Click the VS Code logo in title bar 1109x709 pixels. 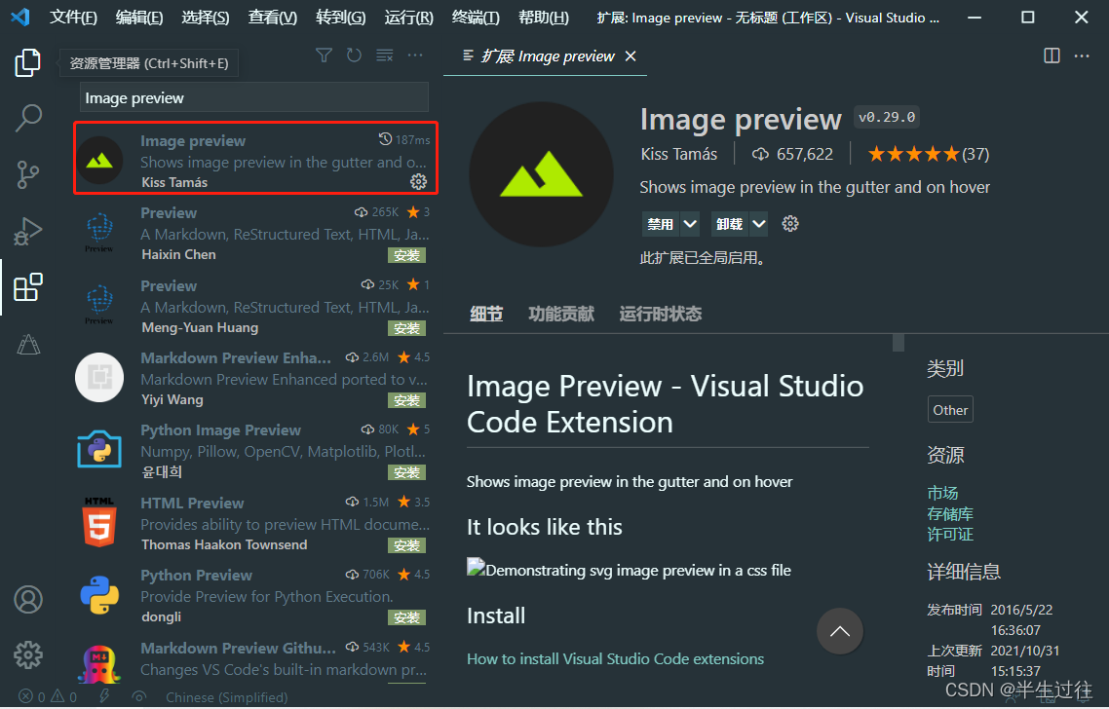(x=20, y=17)
